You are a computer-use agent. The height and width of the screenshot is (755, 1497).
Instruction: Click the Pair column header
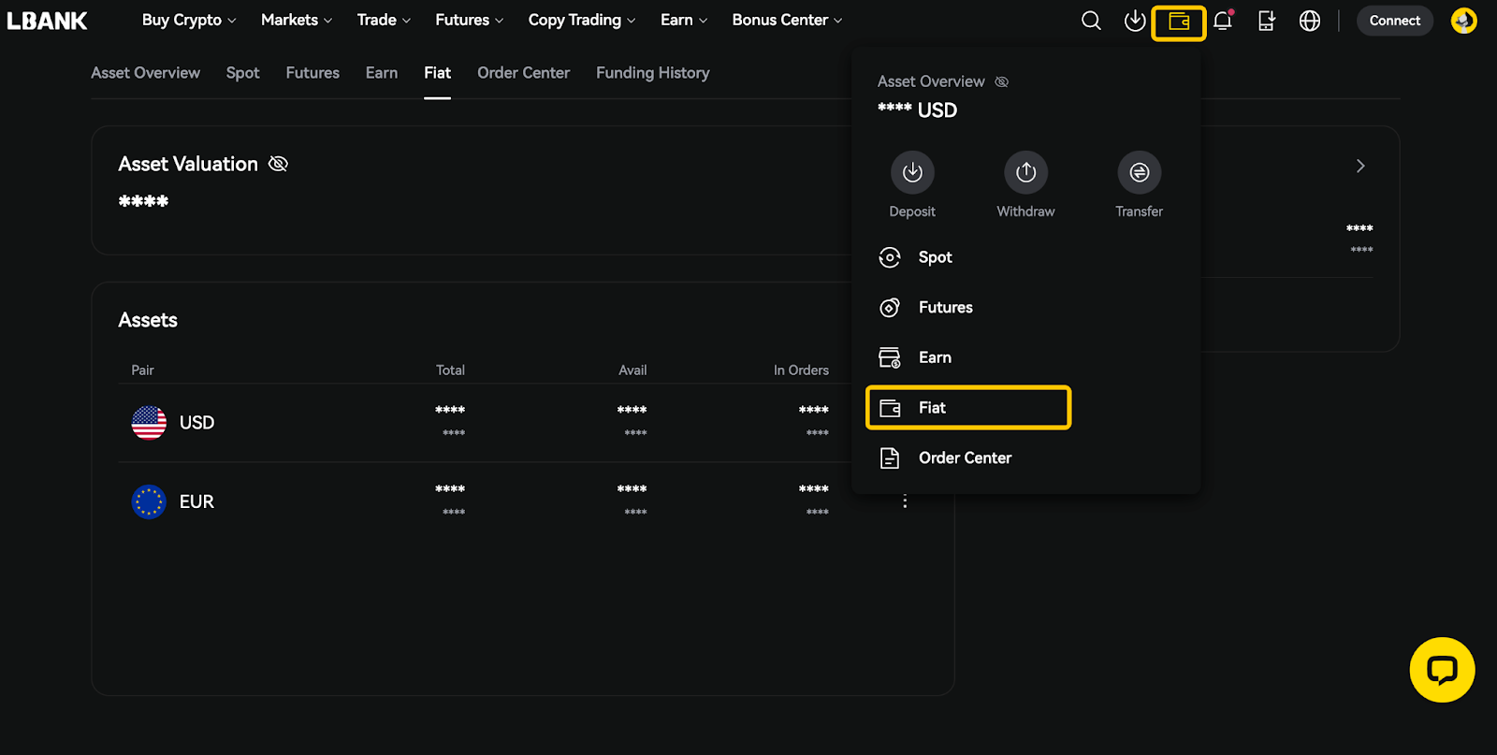(x=142, y=370)
